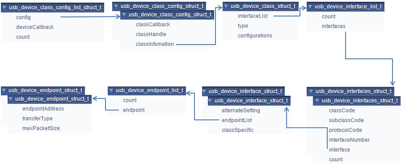Collapse the usb_device_class_struct_t triangle

(x=227, y=6)
